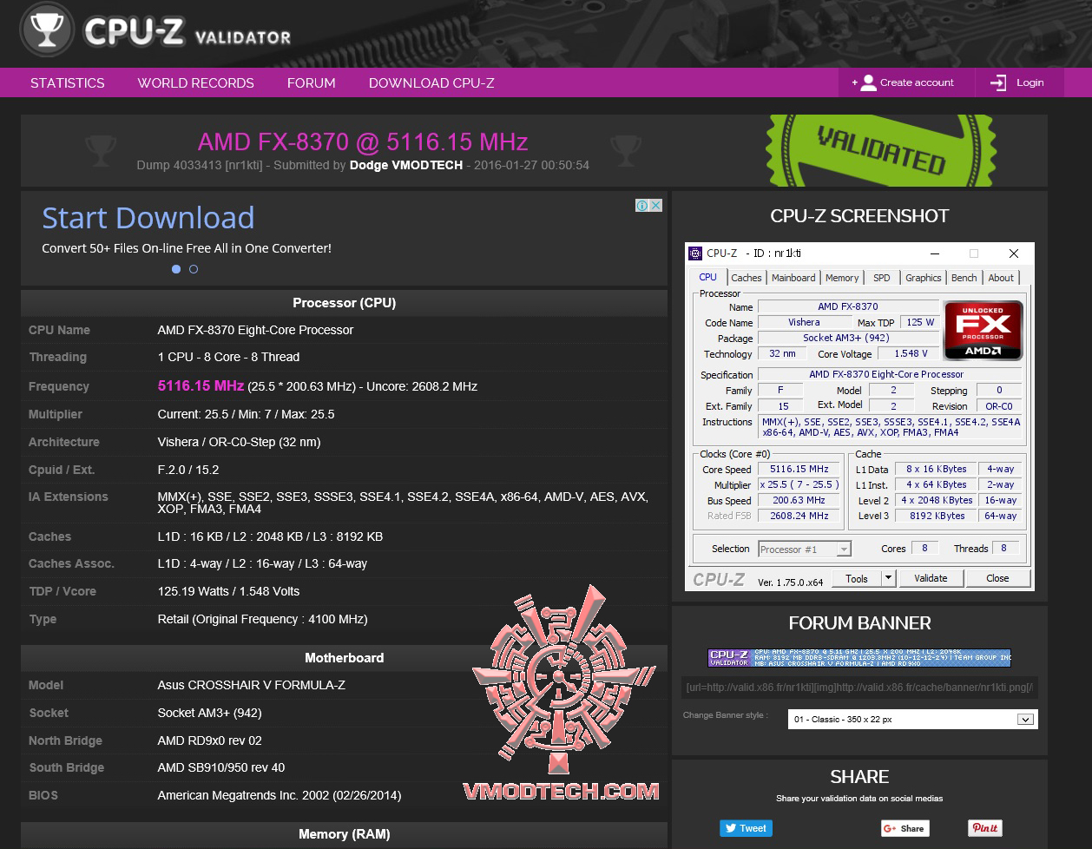Click the Login link
The width and height of the screenshot is (1092, 849).
pyautogui.click(x=1030, y=83)
